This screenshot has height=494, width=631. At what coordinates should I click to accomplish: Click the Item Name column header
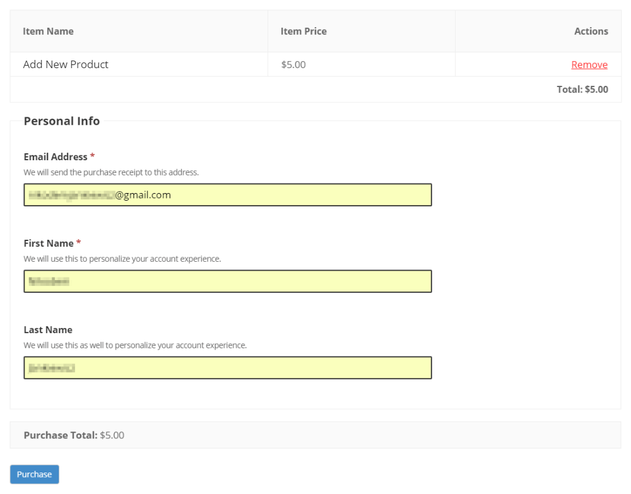click(x=48, y=31)
